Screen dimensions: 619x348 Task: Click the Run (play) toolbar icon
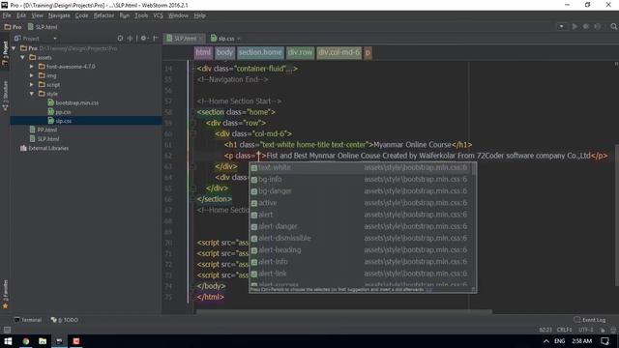[x=575, y=26]
